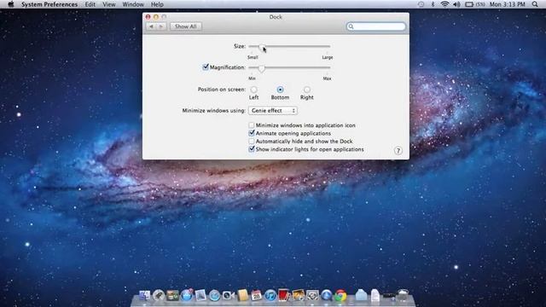546x307 pixels.
Task: Open the iCal calendar icon in Dock
Action: point(256,296)
